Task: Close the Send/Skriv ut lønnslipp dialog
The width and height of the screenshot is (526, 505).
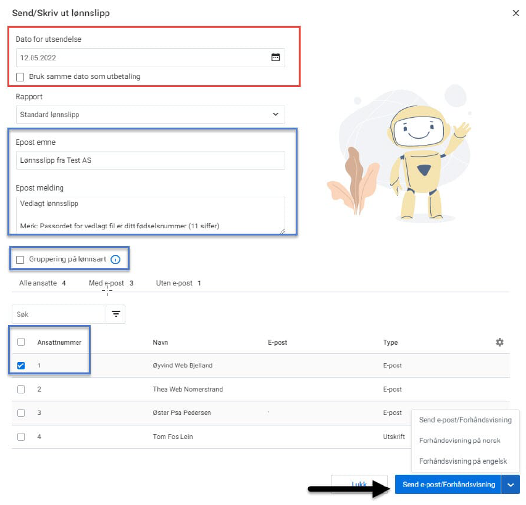Action: 516,13
